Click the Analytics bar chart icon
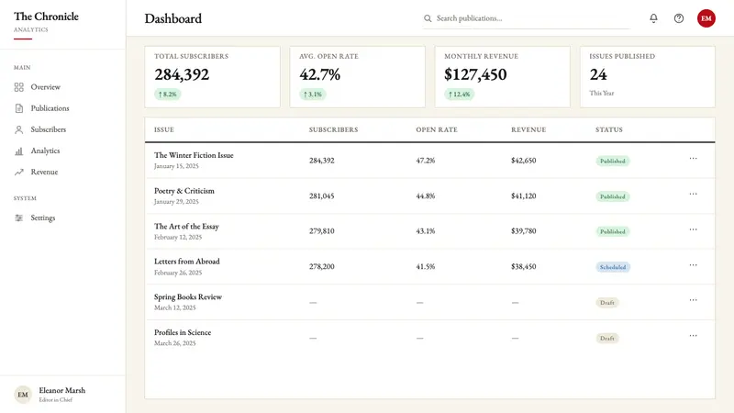Screen dimensions: 734x413 [18, 151]
